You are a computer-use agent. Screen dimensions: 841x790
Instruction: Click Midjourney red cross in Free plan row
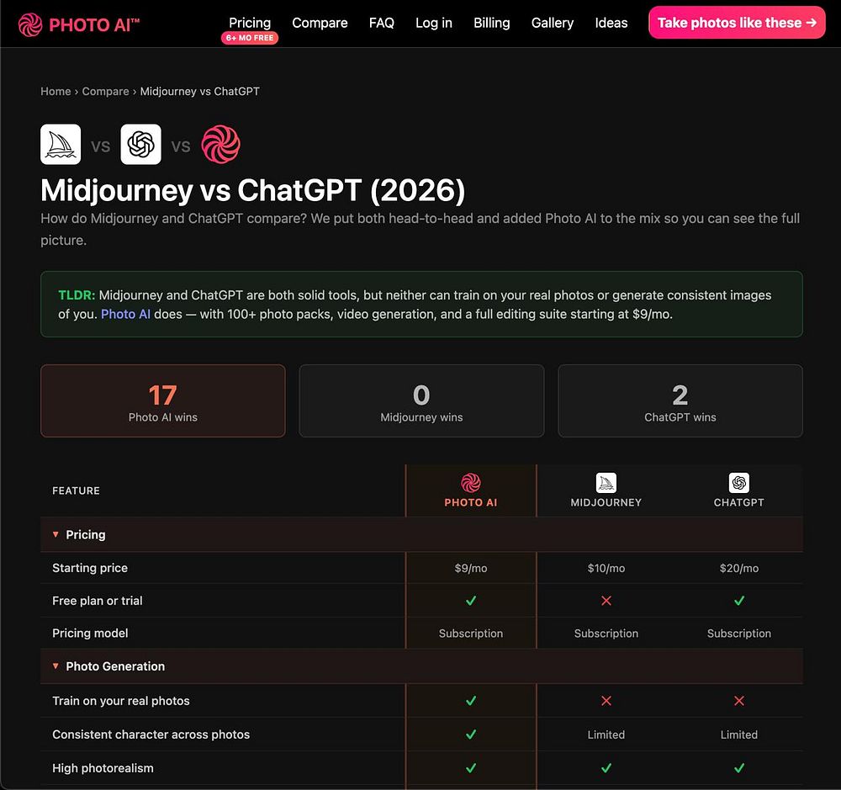tap(606, 601)
